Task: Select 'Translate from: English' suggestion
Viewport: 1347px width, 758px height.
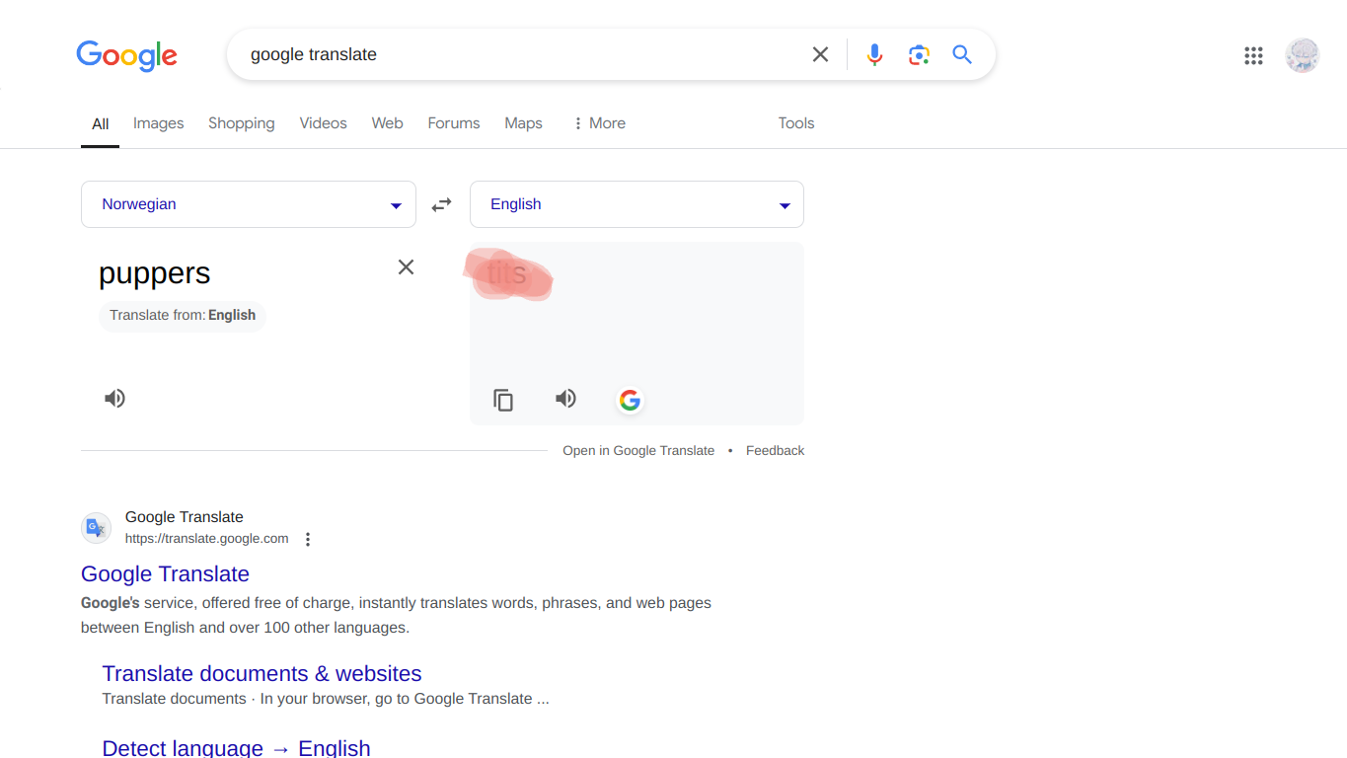Action: pyautogui.click(x=183, y=316)
